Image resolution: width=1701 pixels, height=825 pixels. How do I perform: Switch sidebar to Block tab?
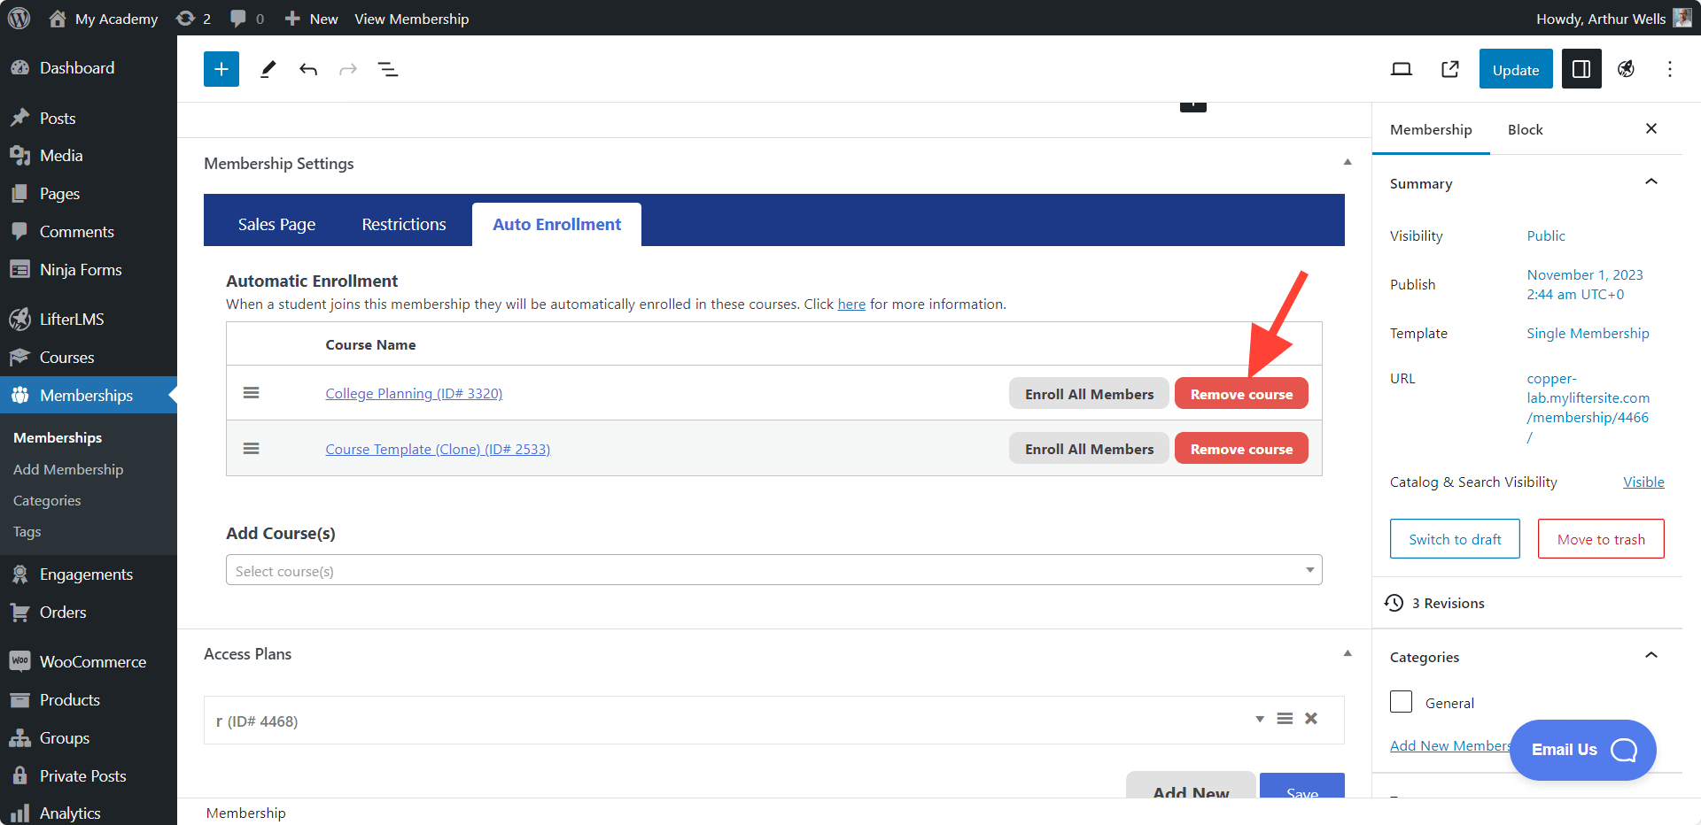point(1526,129)
